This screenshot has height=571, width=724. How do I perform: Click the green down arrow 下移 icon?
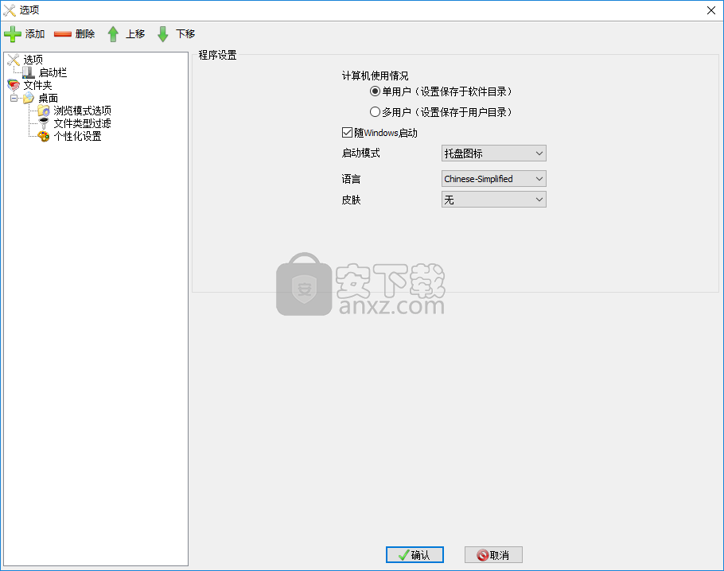162,33
